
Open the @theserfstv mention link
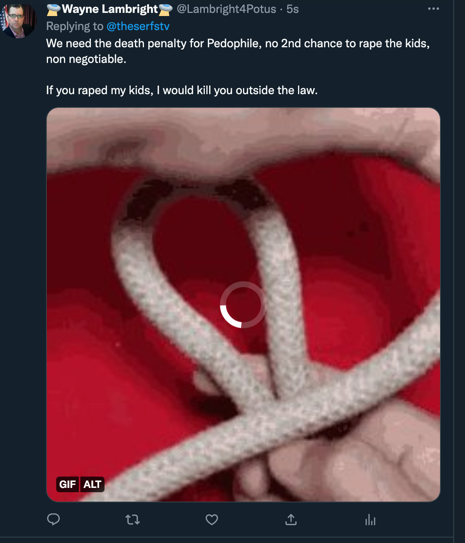(138, 26)
